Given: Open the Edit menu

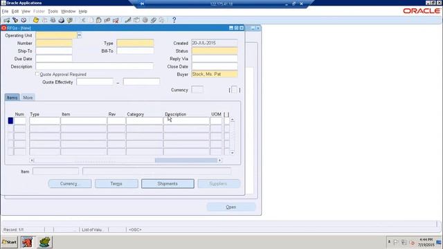Looking at the screenshot, I should (x=15, y=11).
